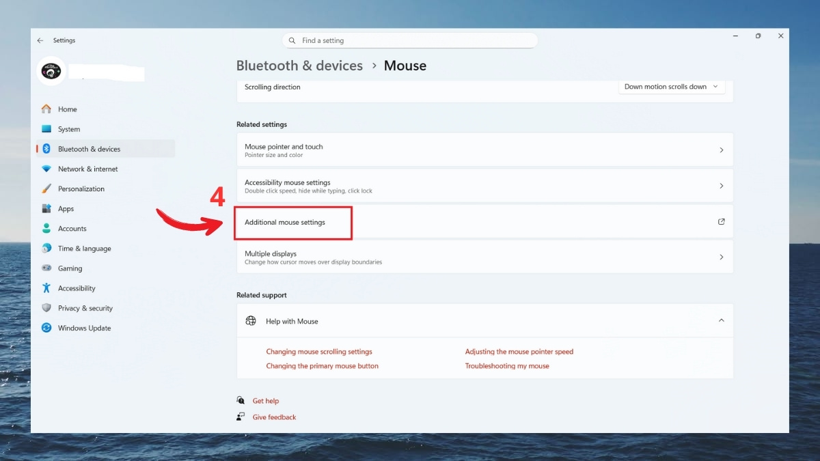Go to the Home sidebar entry

tap(68, 109)
